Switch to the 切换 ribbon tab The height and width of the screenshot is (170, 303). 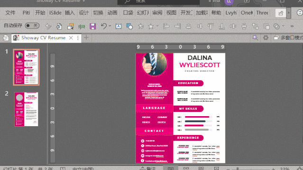(x=98, y=13)
